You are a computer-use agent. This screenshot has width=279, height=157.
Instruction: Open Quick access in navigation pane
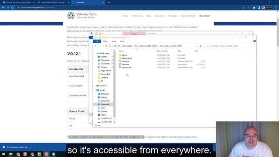(104, 53)
